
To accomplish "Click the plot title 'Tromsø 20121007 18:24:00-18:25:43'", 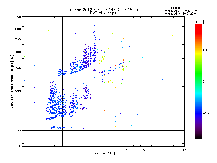I will [103, 10].
